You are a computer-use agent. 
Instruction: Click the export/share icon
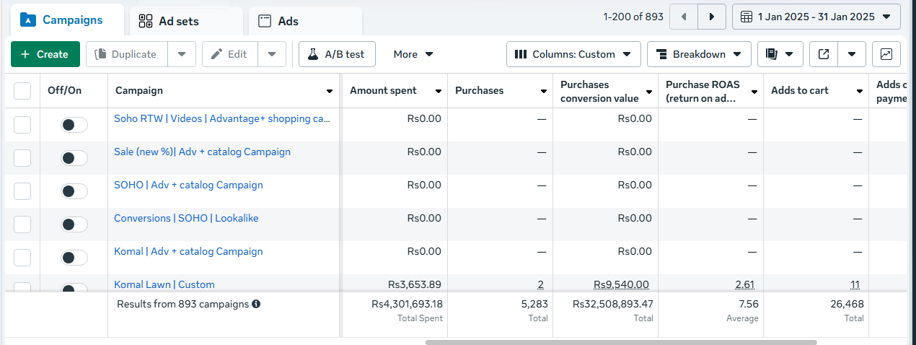pyautogui.click(x=824, y=54)
